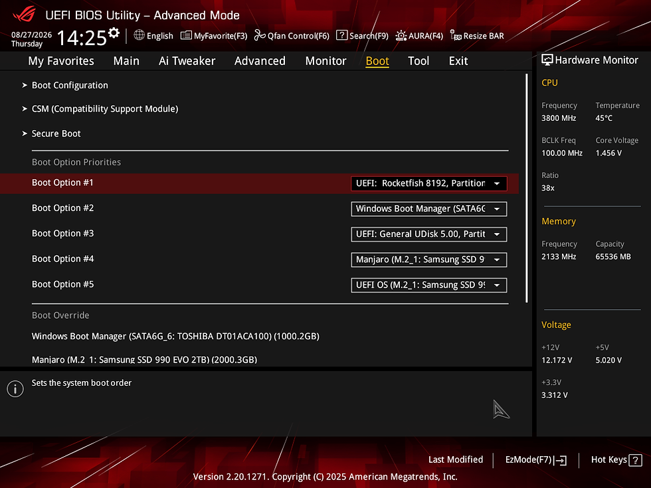Screen dimensions: 651x488
Task: Click the Hardware Monitor screen icon
Action: (x=547, y=60)
